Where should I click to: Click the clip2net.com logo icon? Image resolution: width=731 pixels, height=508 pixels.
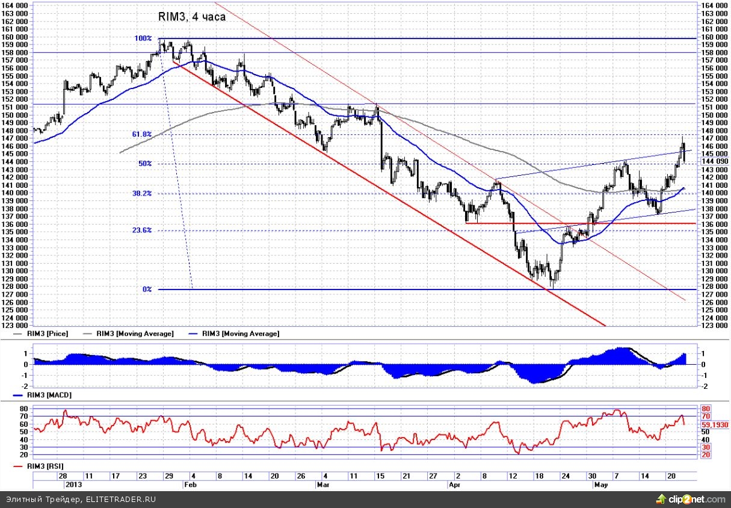[660, 500]
